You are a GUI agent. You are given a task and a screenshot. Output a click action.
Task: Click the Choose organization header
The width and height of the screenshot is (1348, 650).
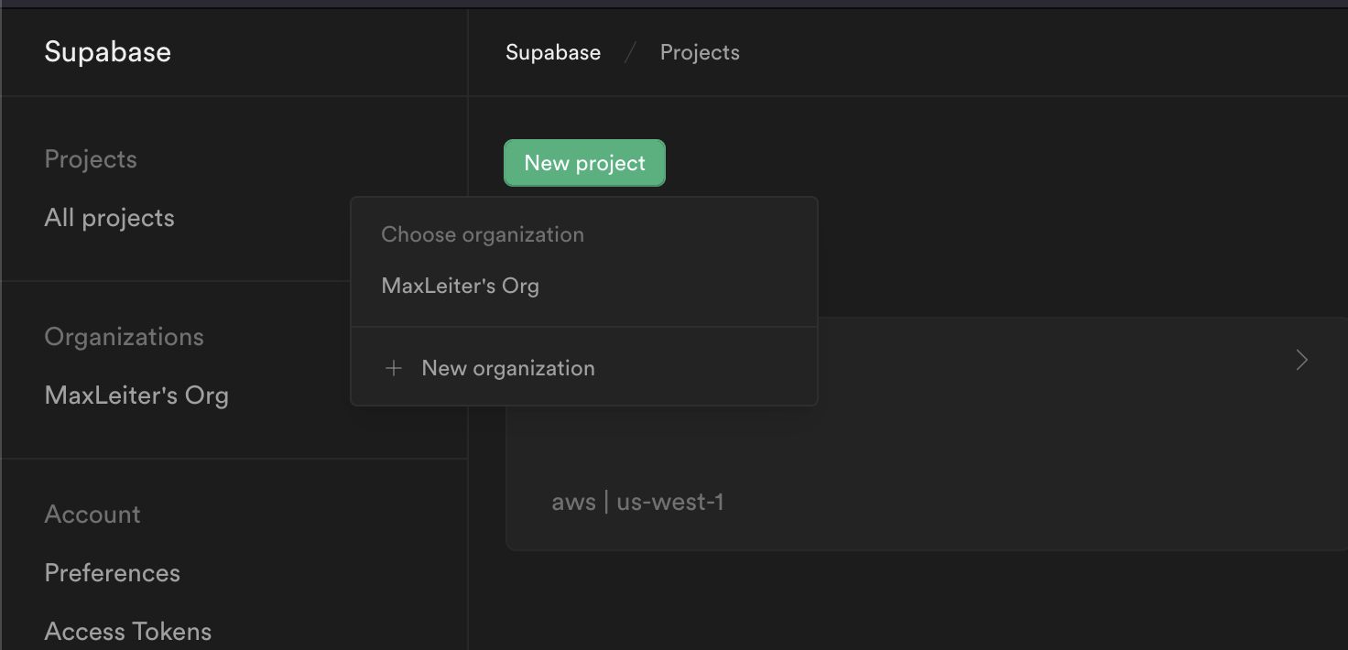click(483, 234)
